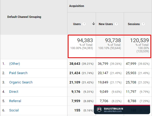Select the 21,424 Paid Search users cell
The height and width of the screenshot is (116, 152).
tap(75, 73)
